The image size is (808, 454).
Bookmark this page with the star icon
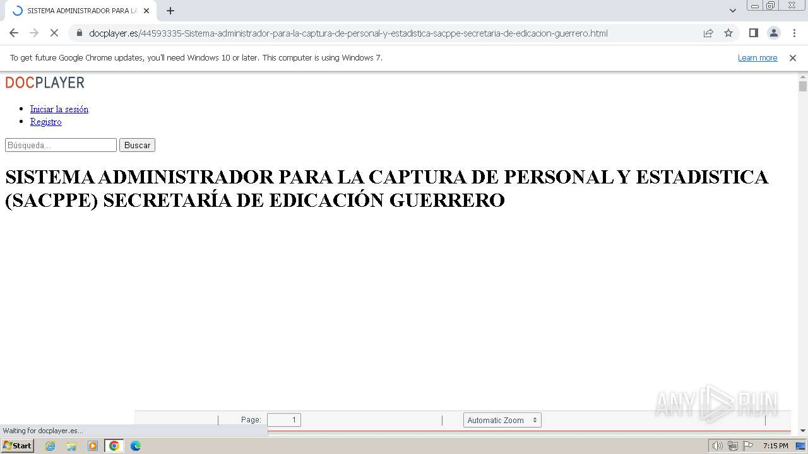[x=728, y=33]
